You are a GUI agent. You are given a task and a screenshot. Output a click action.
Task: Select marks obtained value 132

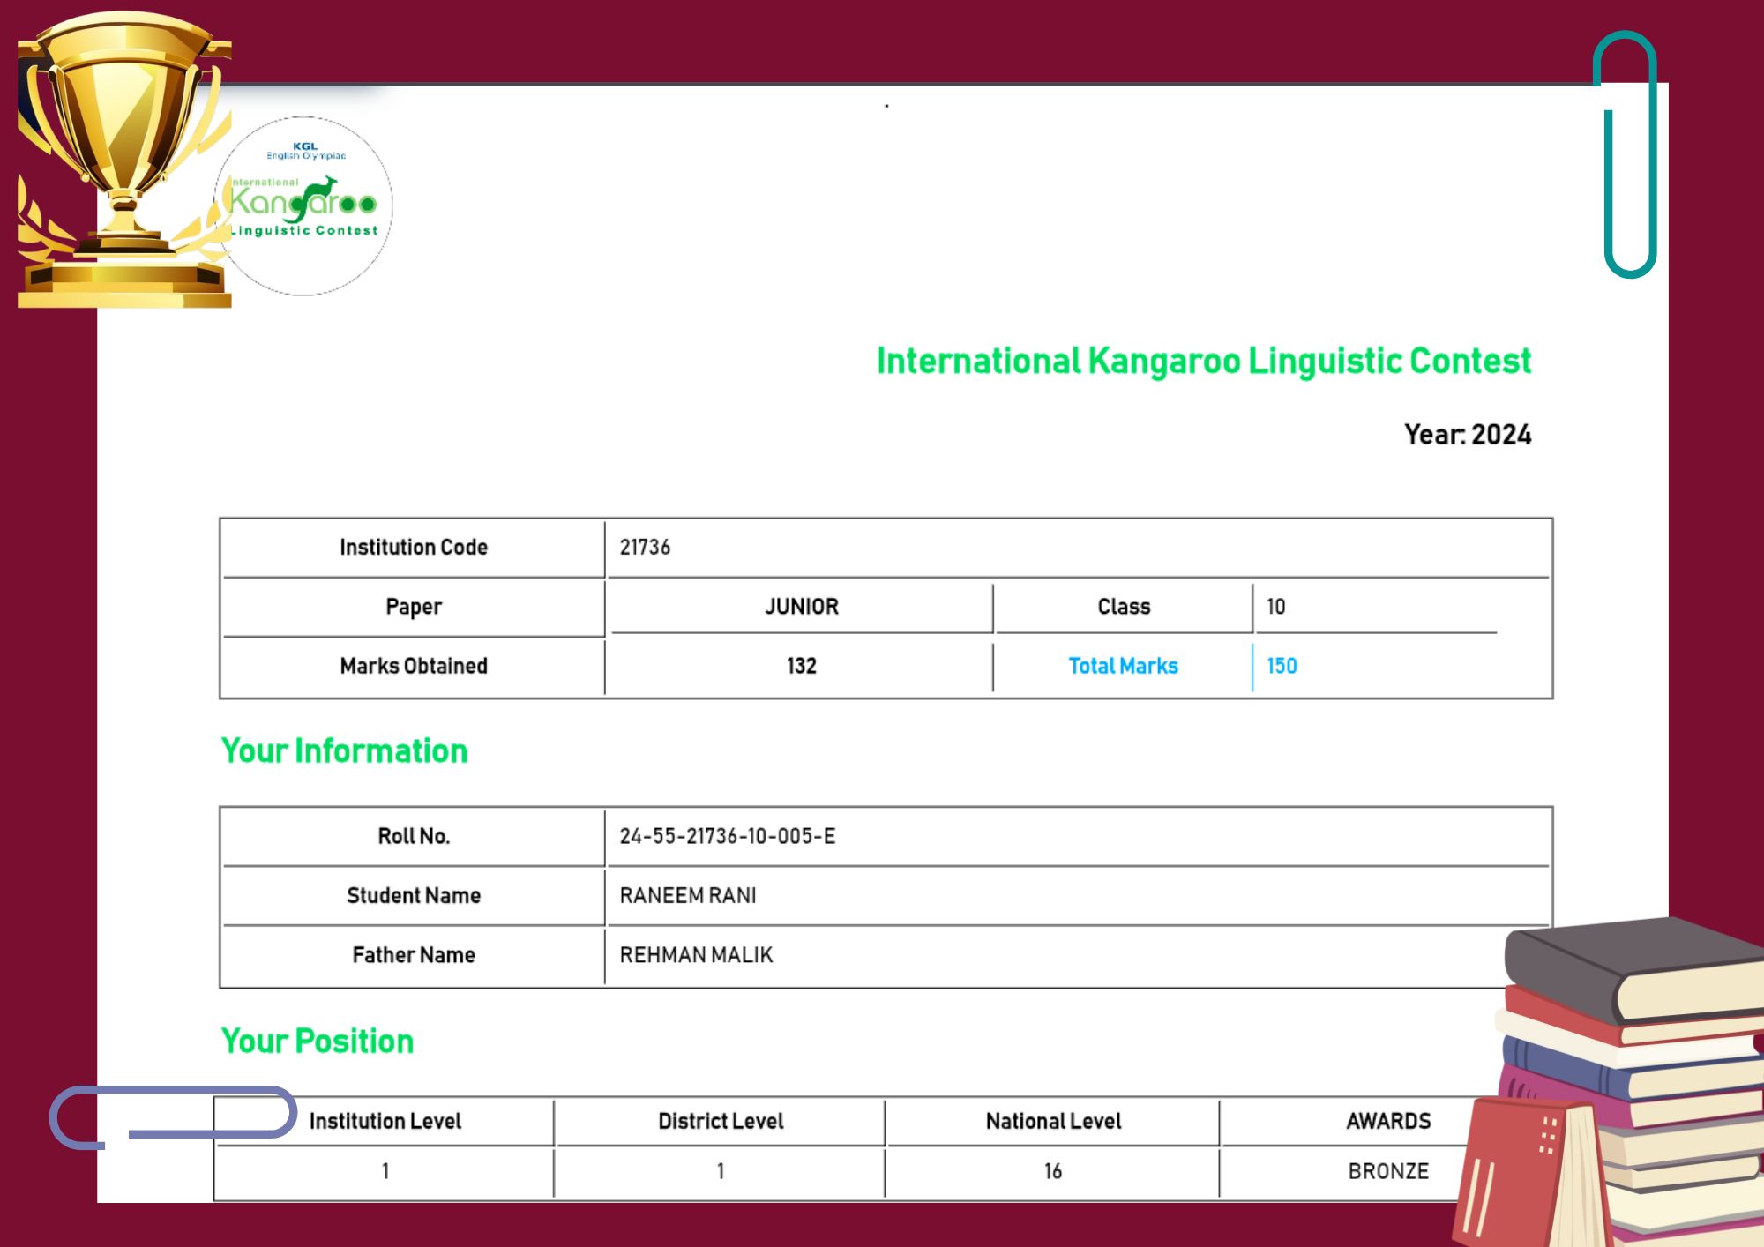click(x=802, y=666)
